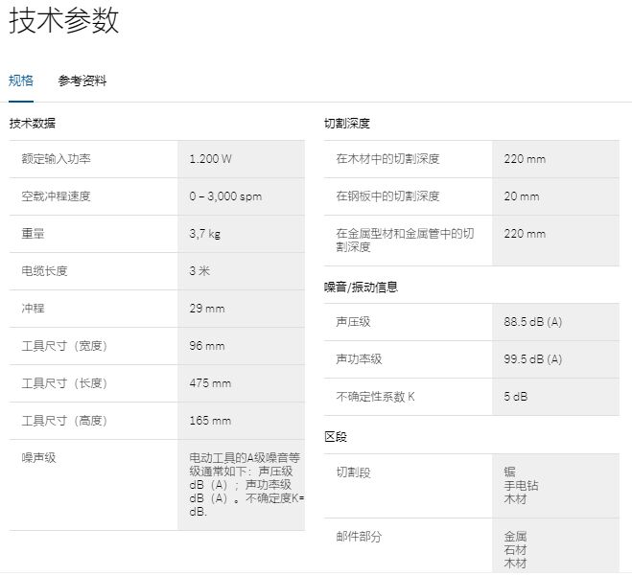Select the 工具尺寸（宽度）row label
The image size is (632, 576).
click(x=64, y=346)
